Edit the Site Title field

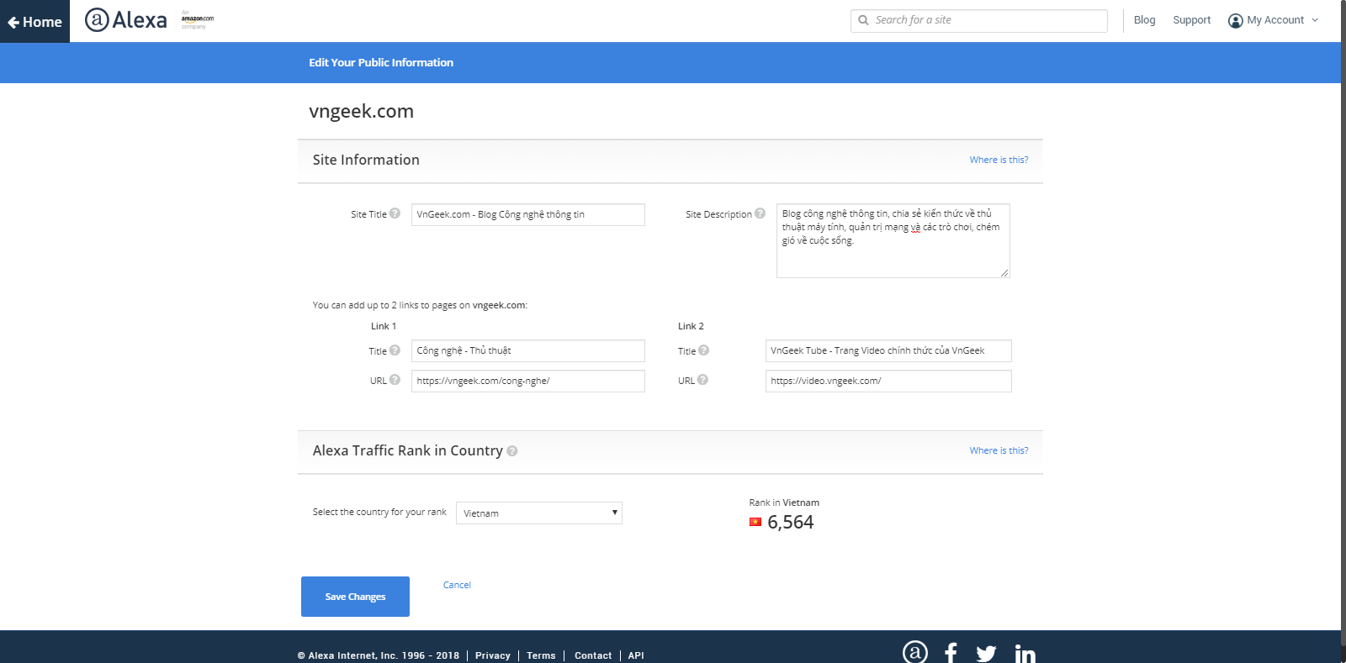pos(528,214)
